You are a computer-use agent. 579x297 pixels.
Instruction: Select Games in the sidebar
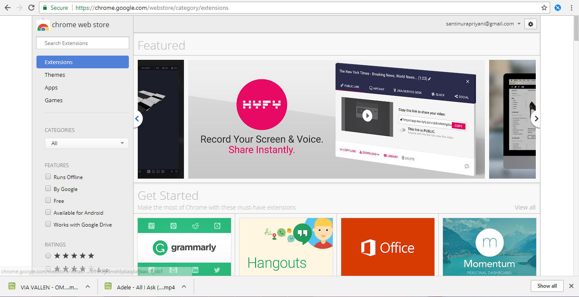click(54, 100)
